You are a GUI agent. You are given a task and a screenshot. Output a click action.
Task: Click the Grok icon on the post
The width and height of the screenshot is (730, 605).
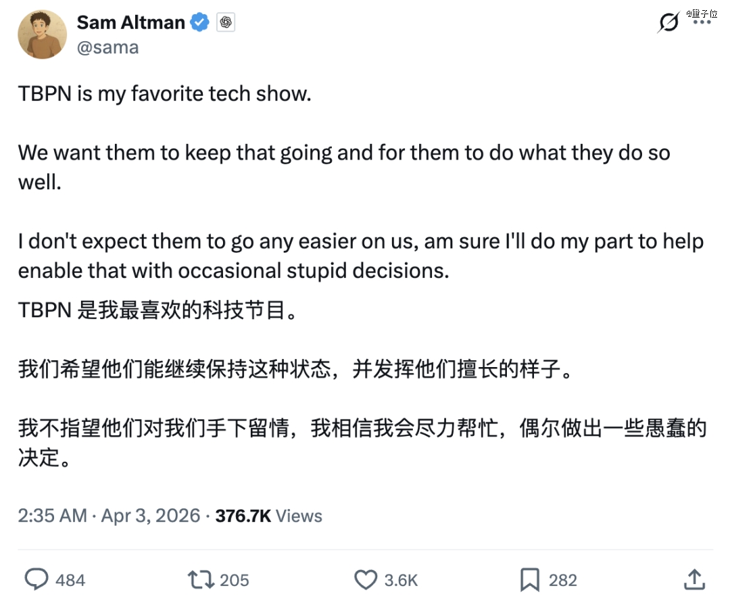point(668,22)
